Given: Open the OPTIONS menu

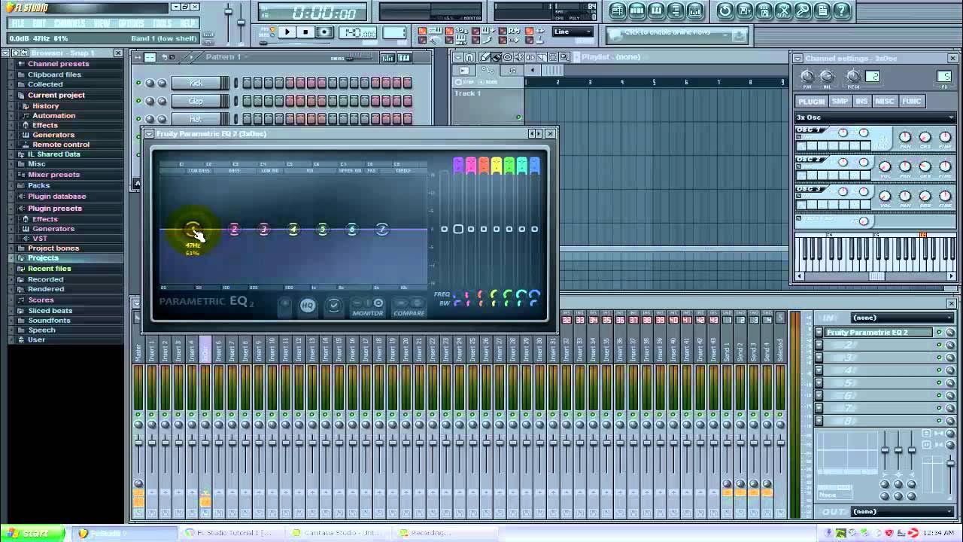Looking at the screenshot, I should click(131, 23).
